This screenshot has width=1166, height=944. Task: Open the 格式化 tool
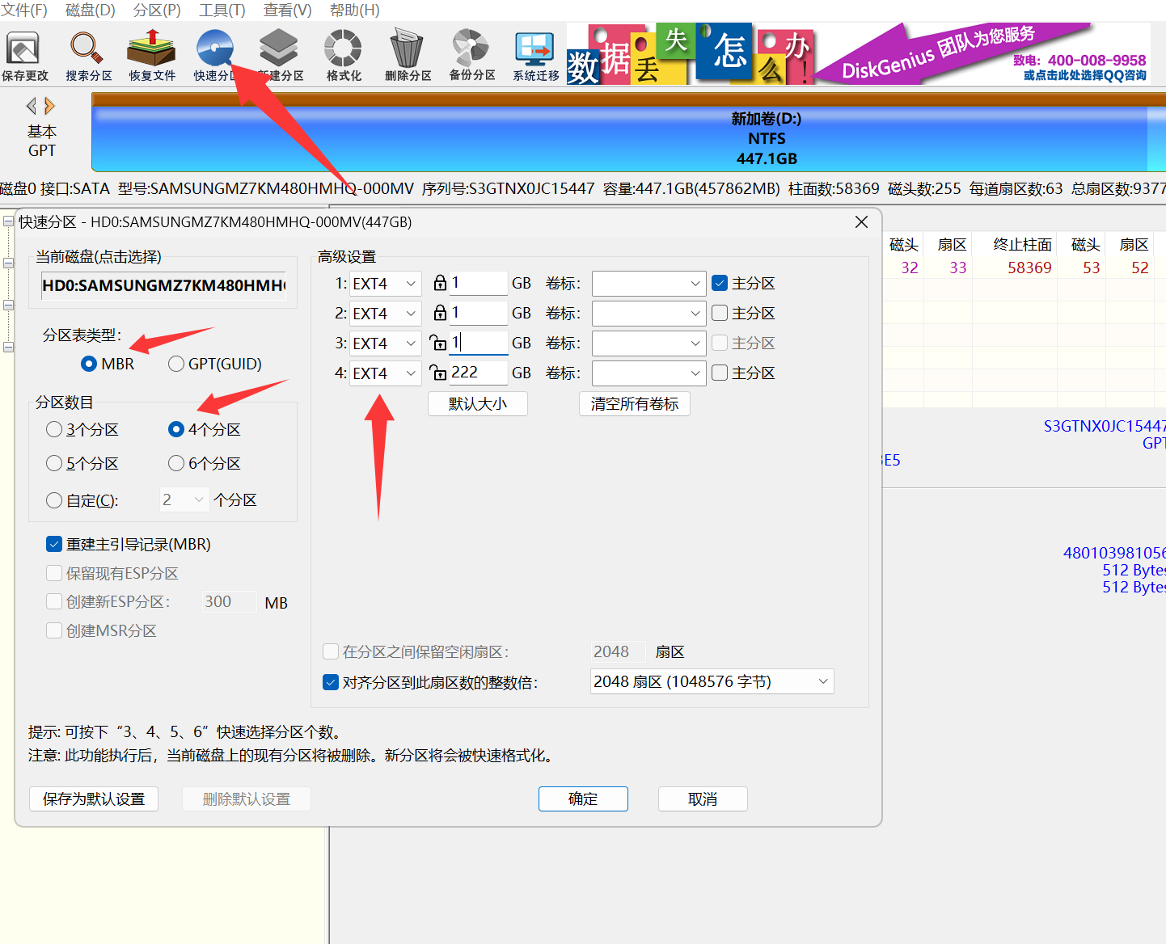342,54
